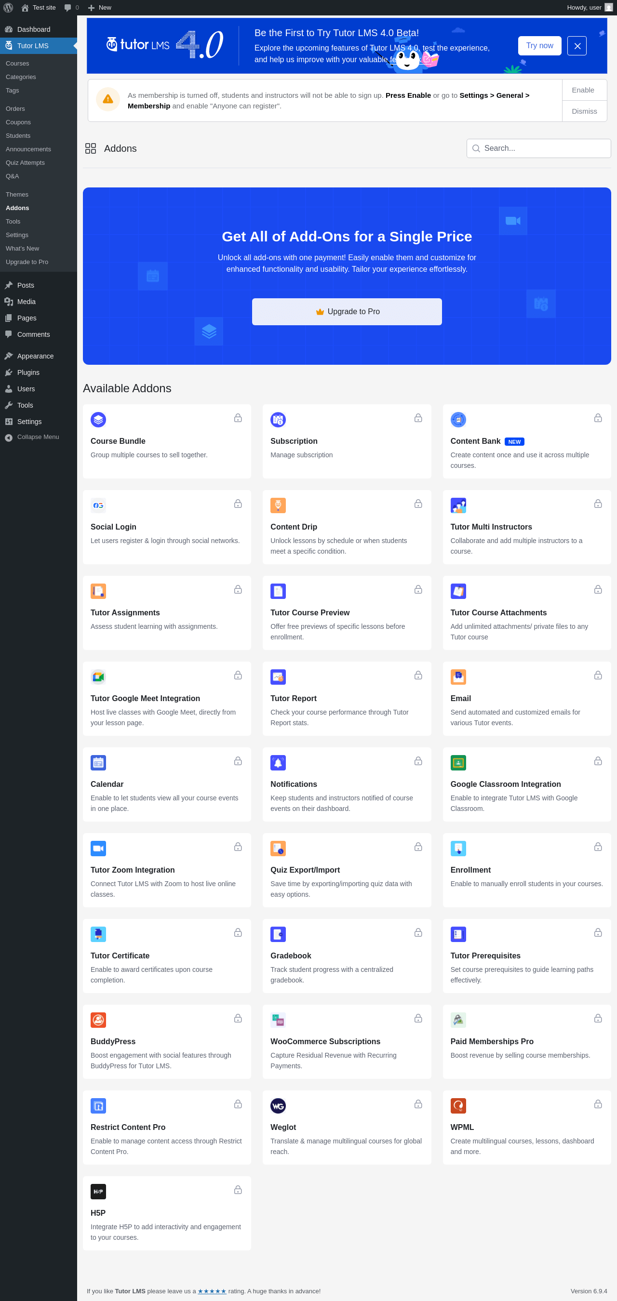Viewport: 617px width, 1301px height.
Task: Click the New content button in admin bar
Action: click(x=100, y=8)
